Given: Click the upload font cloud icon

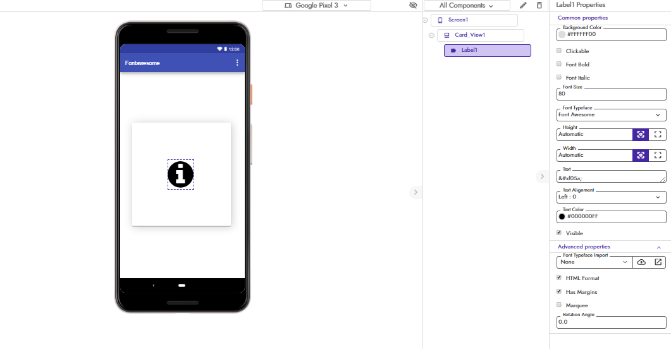Looking at the screenshot, I should tap(641, 262).
